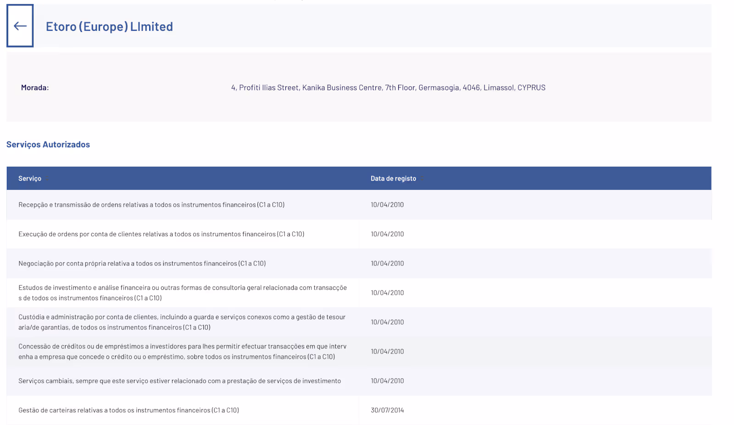This screenshot has width=734, height=425.
Task: Select the 'Gestão de carteiras' service row
Action: [x=359, y=410]
